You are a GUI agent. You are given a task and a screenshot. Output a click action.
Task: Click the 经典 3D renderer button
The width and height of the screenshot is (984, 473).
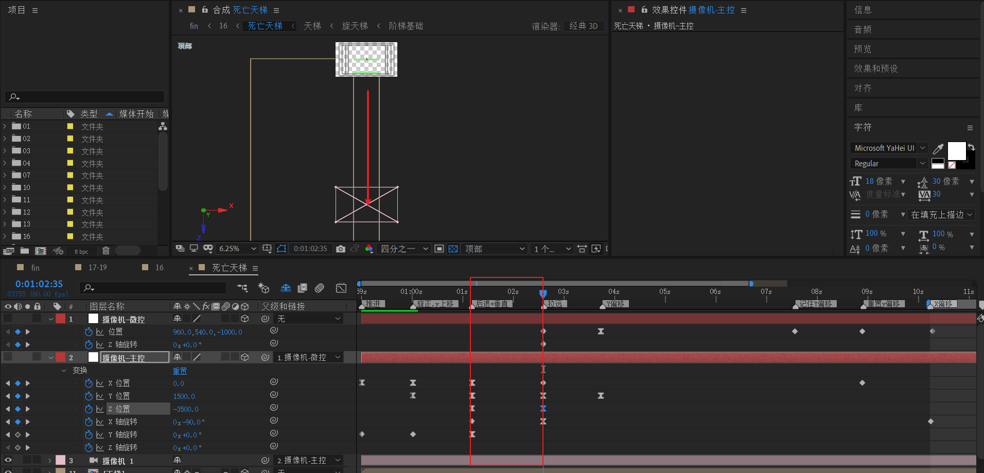pos(584,26)
